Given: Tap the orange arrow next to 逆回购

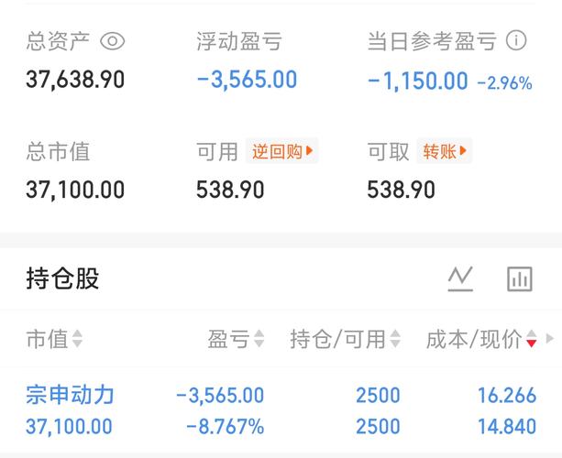Looking at the screenshot, I should click(309, 151).
